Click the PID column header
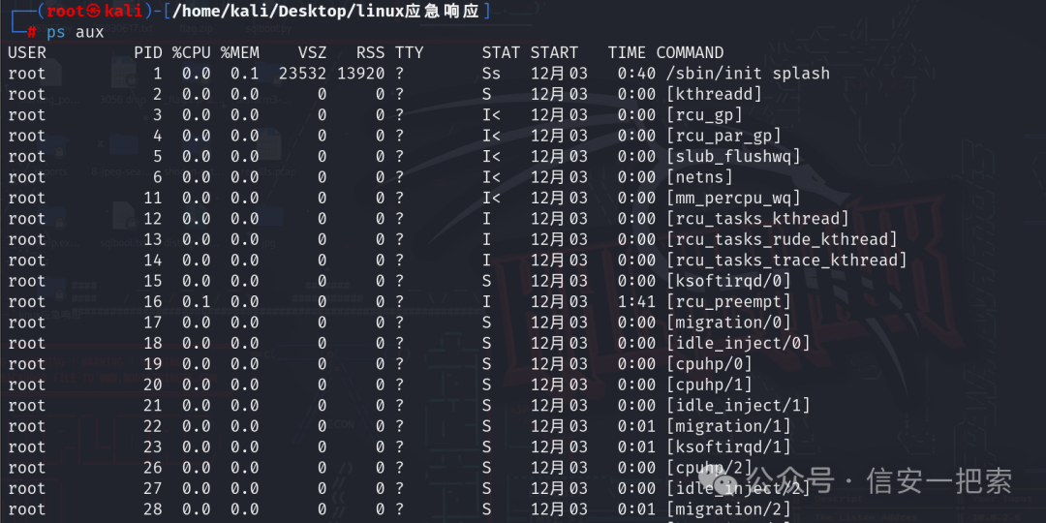This screenshot has height=523, width=1046. (x=148, y=52)
